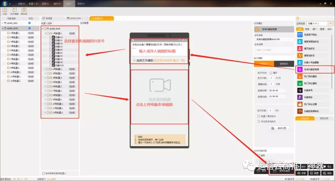335x181 pixels.
Task: Open the 私信用户粉丝 envelope icon
Action: click(300, 35)
